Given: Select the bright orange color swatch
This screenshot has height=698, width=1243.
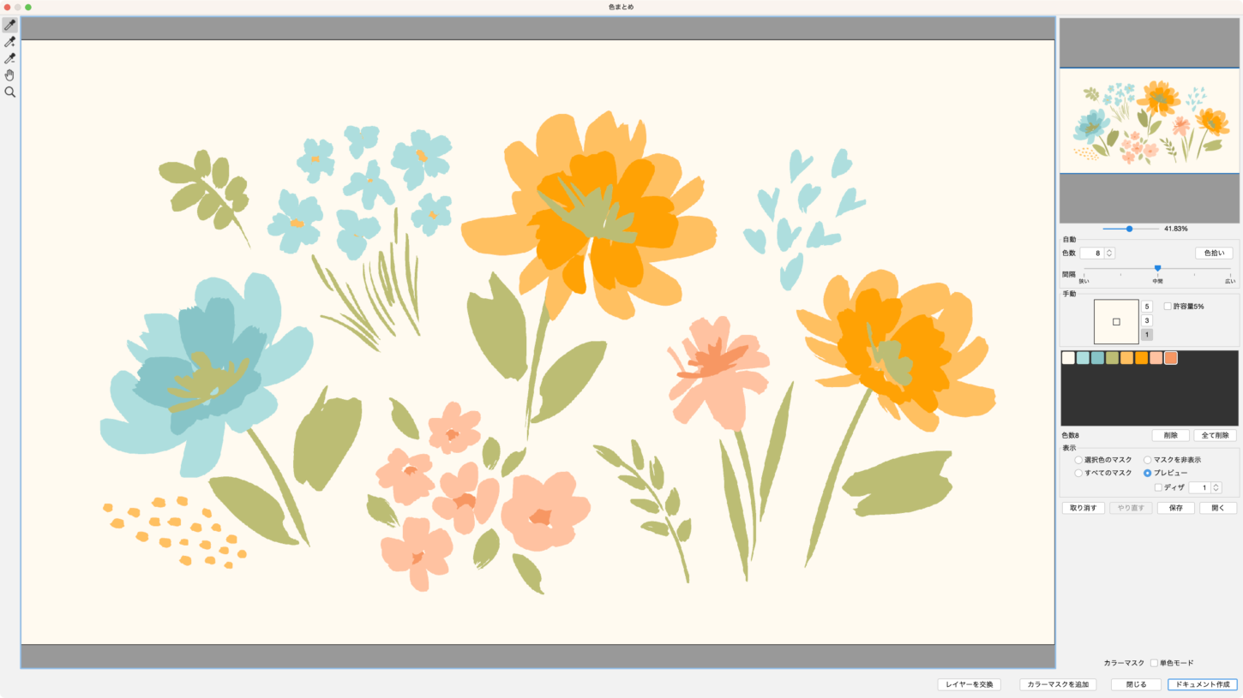Looking at the screenshot, I should click(x=1141, y=358).
